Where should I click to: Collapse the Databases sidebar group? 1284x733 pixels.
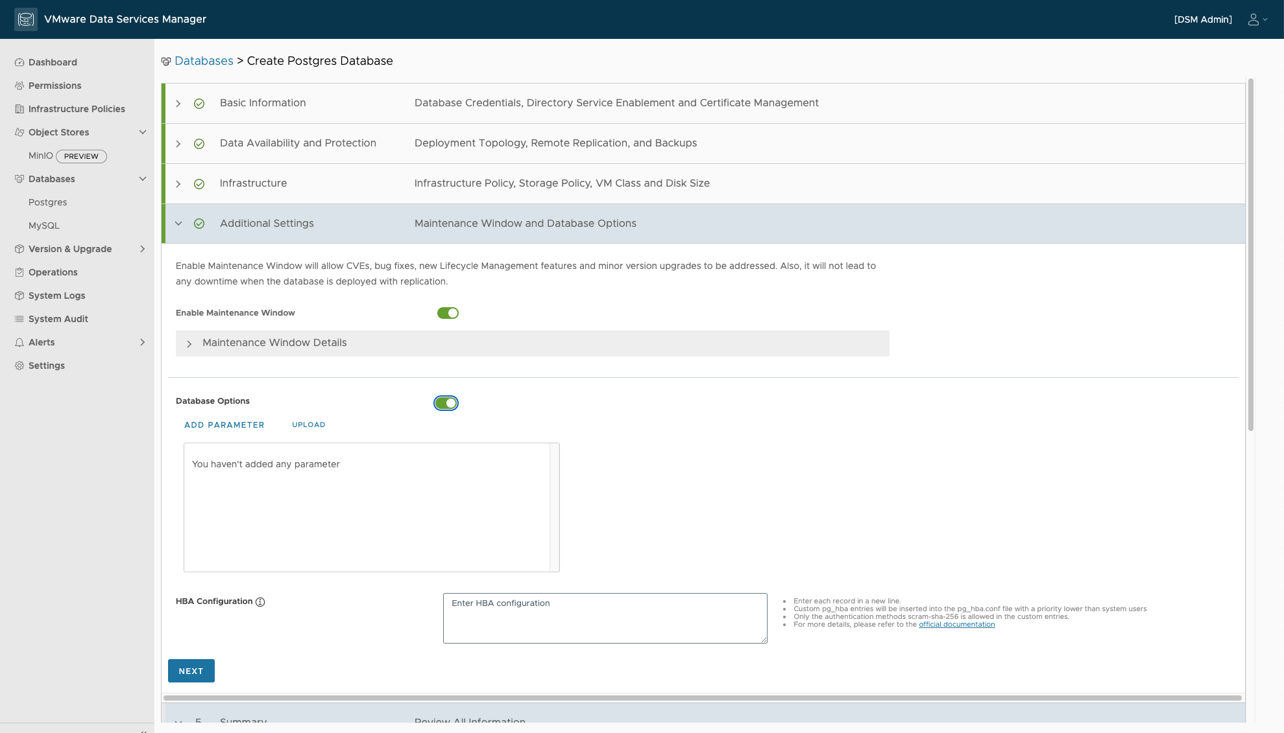pyautogui.click(x=143, y=179)
